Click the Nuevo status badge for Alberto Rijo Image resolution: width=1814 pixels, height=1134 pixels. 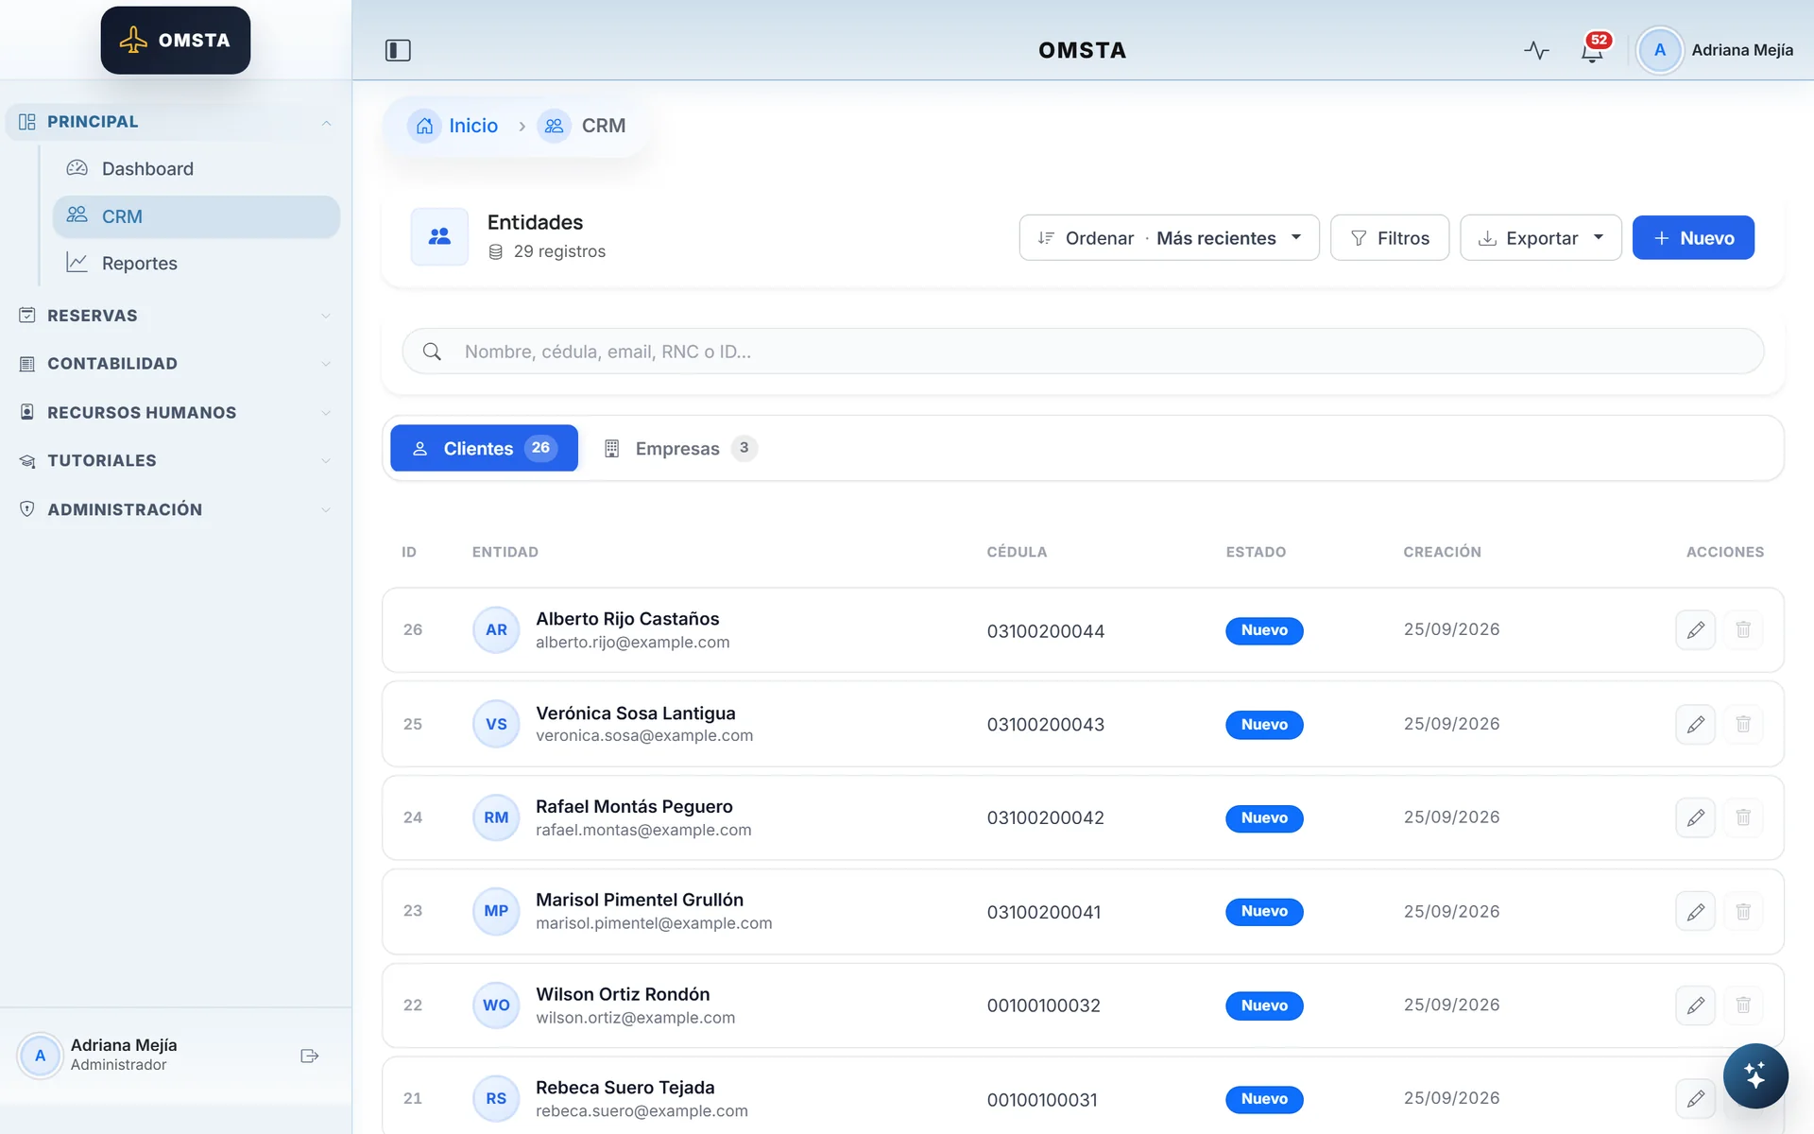pos(1264,630)
